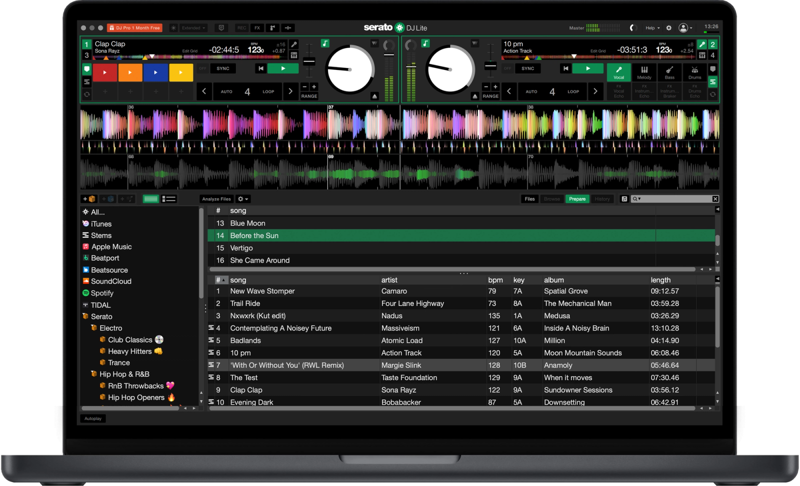Play deck 2 with the green play button
Screen dimensions: 800x486
[x=588, y=68]
